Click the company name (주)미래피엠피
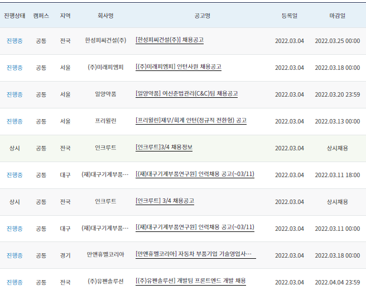 coord(105,68)
